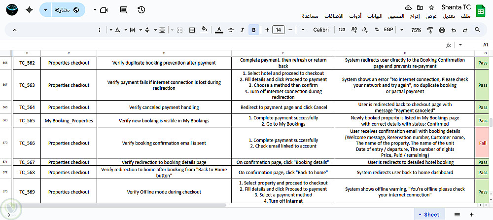Image resolution: width=493 pixels, height=220 pixels.
Task: Star the Shanta TC document
Action: click(x=431, y=7)
